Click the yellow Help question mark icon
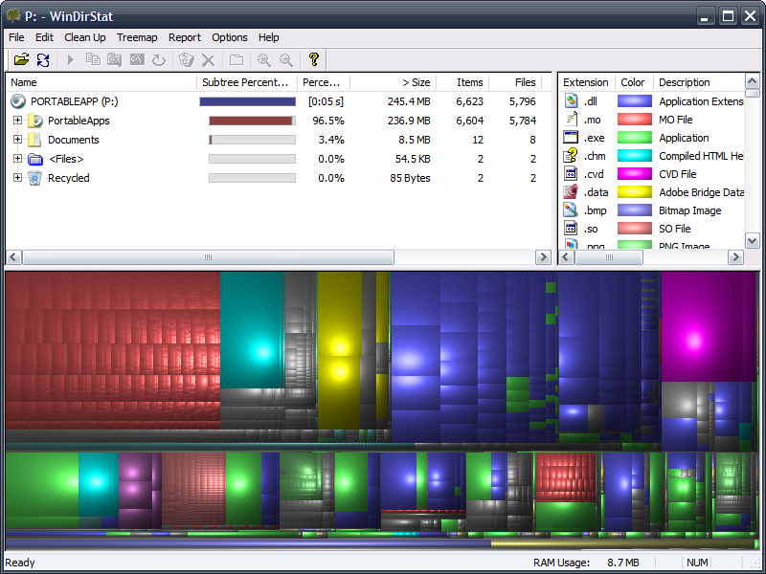The image size is (766, 574). (x=314, y=59)
